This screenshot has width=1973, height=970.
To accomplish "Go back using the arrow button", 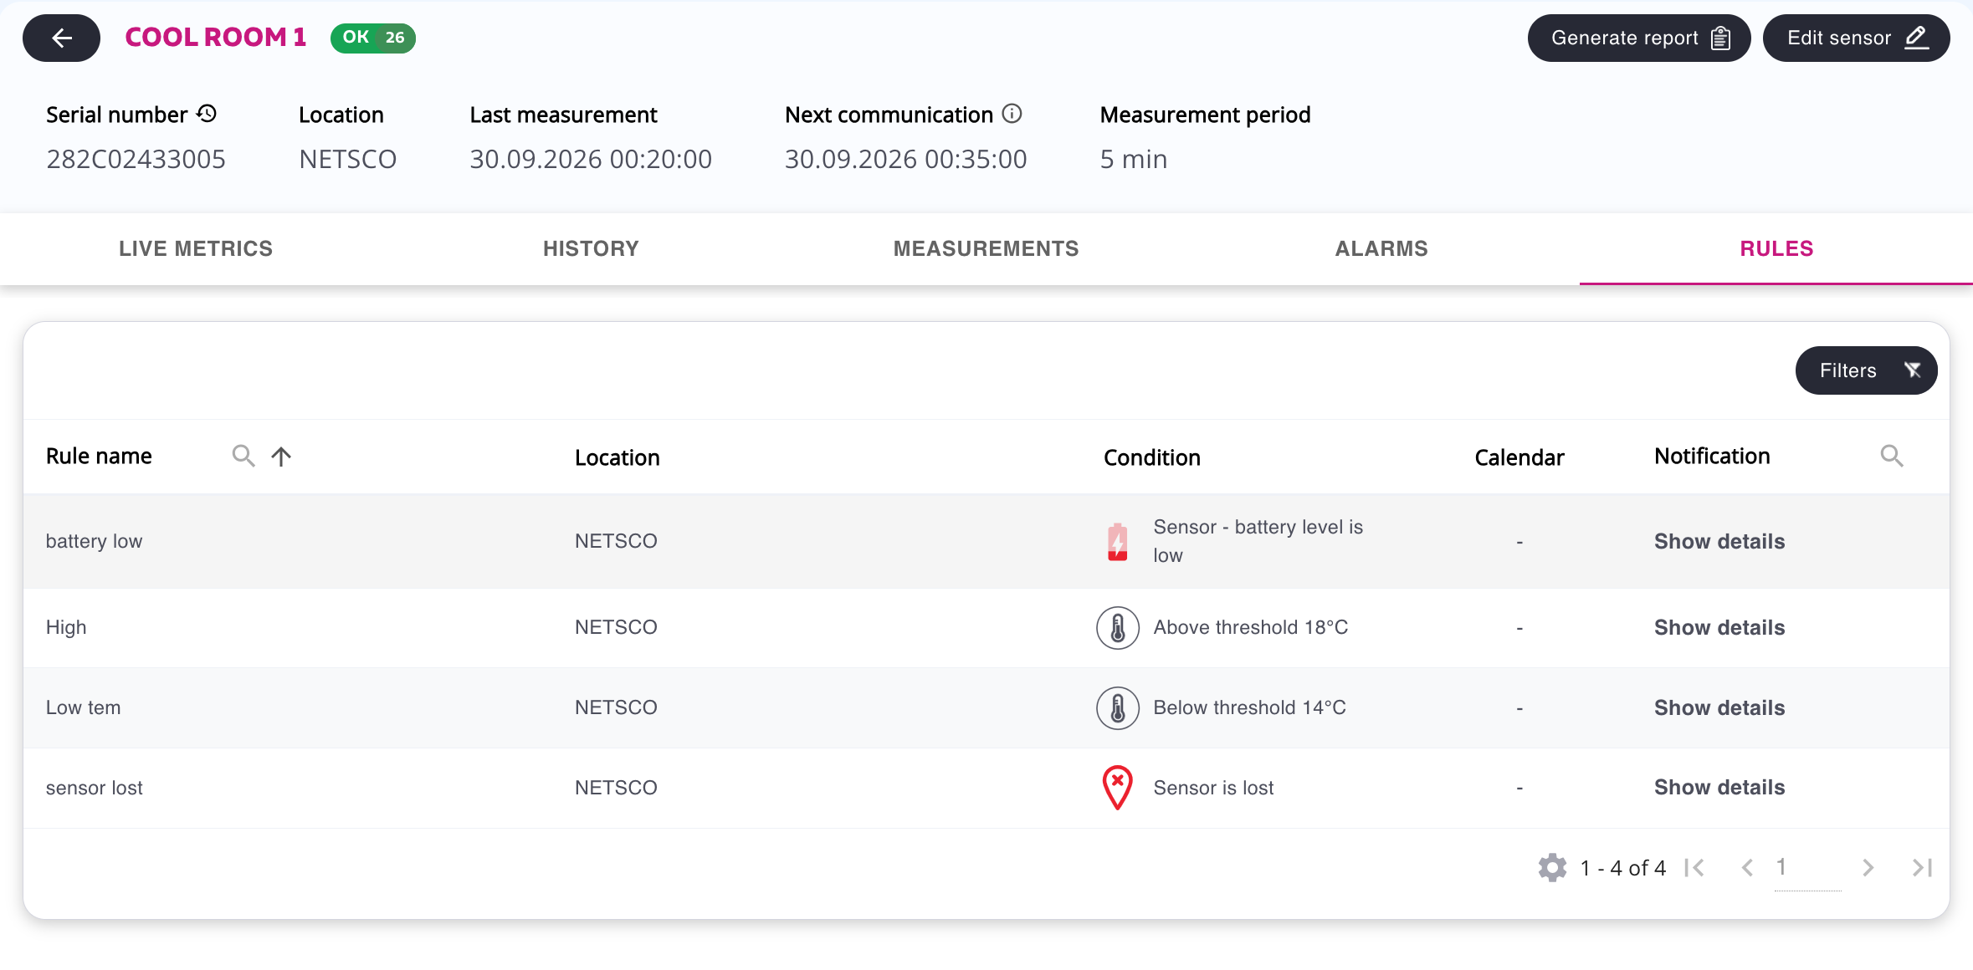I will pos(61,38).
